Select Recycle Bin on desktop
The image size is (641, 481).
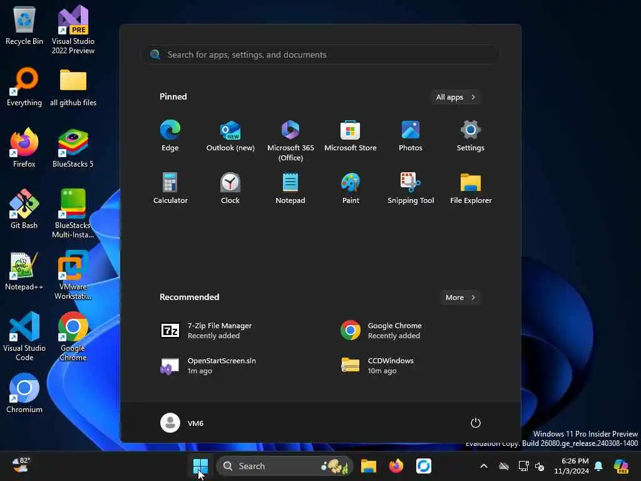click(24, 26)
